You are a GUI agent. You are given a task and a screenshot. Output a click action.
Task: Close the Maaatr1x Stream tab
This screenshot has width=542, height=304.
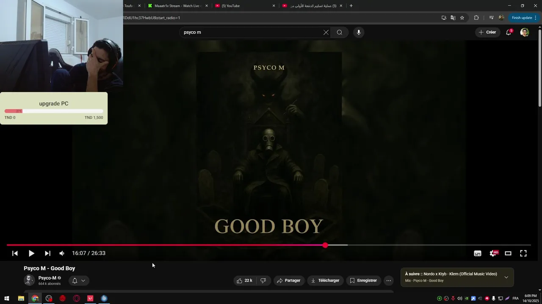(x=207, y=6)
